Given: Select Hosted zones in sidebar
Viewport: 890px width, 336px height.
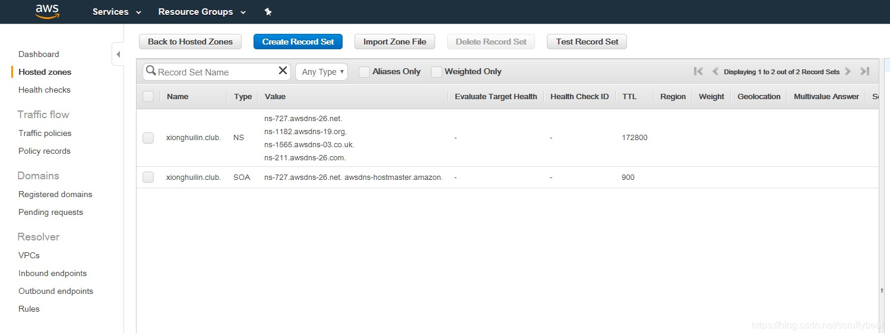Looking at the screenshot, I should tap(45, 72).
